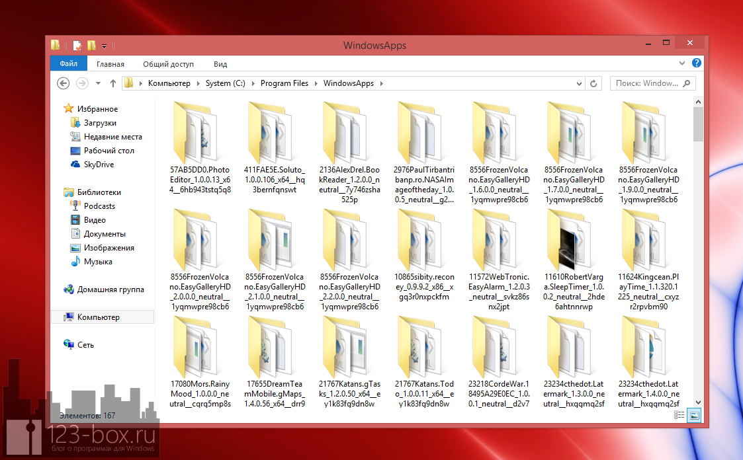Open the Файл menu tab
The height and width of the screenshot is (460, 743).
[68, 64]
